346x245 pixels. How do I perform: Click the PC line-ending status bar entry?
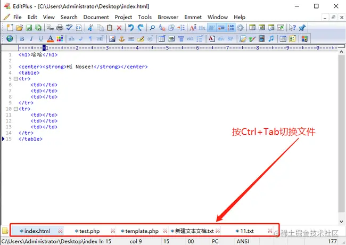point(215,241)
